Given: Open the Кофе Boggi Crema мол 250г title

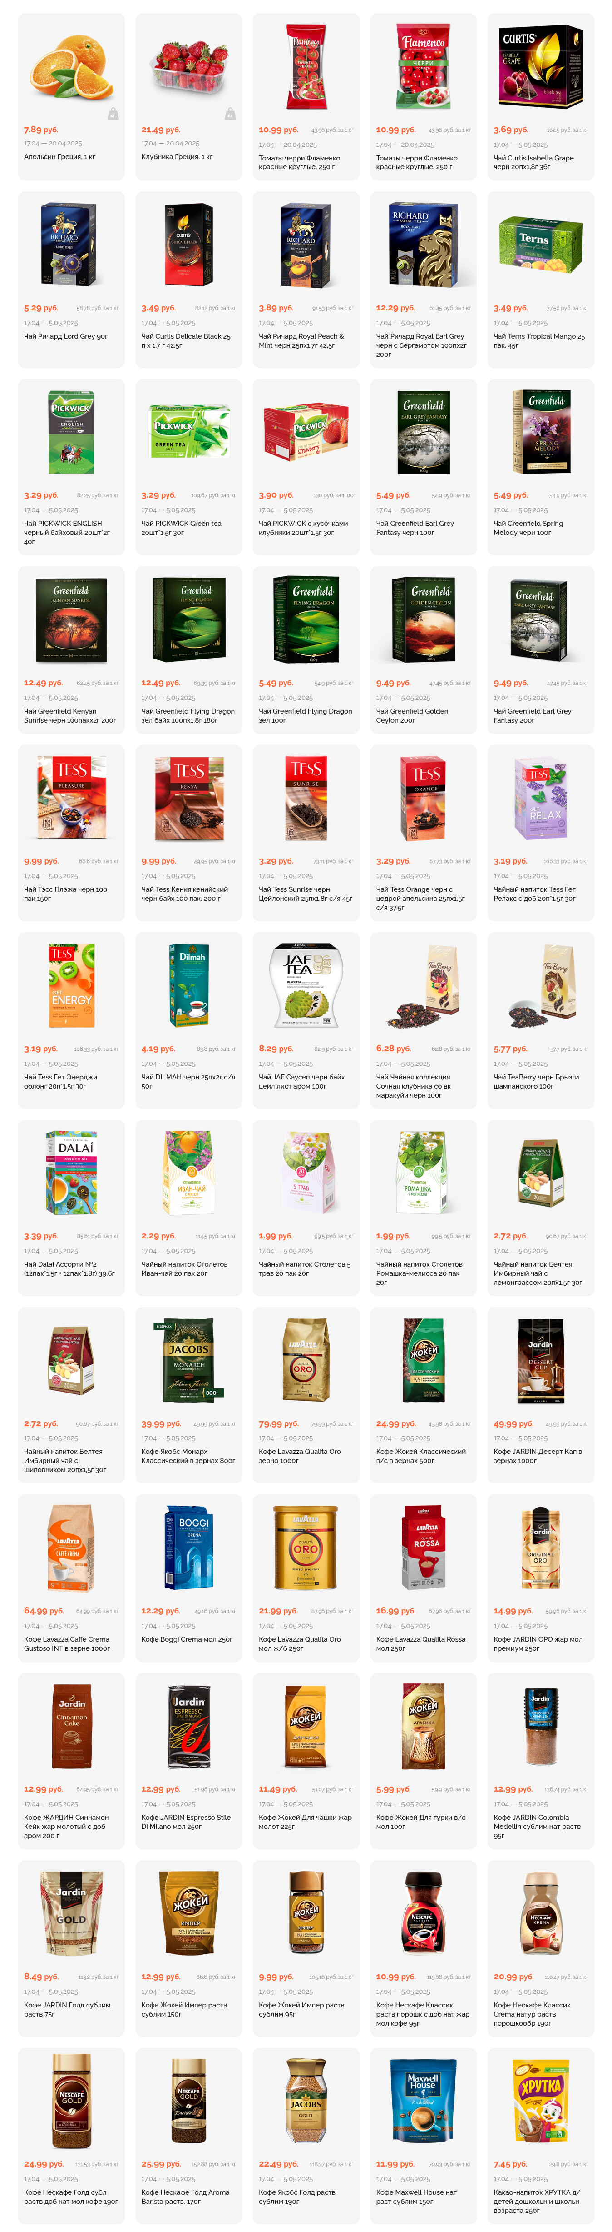Looking at the screenshot, I should pos(187,1638).
